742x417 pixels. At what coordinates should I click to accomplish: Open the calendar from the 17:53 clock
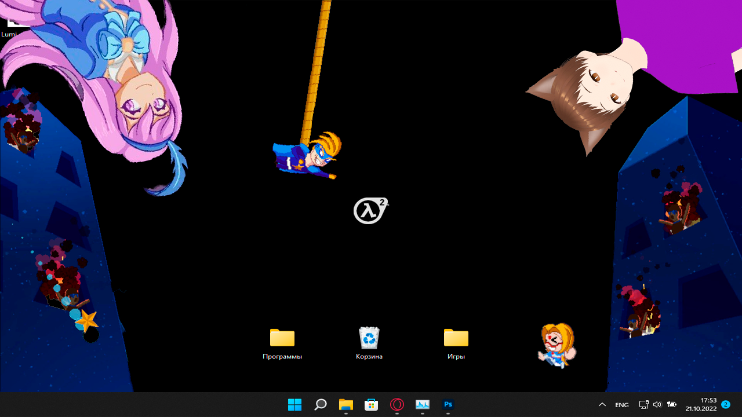(701, 404)
